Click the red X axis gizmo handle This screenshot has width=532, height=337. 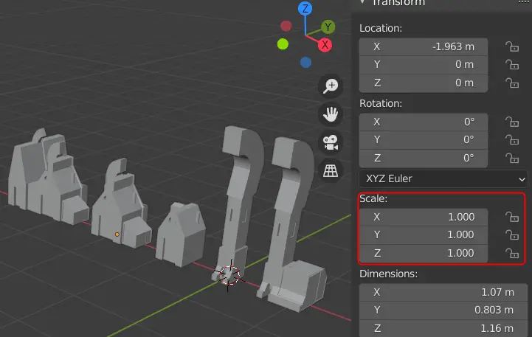325,45
